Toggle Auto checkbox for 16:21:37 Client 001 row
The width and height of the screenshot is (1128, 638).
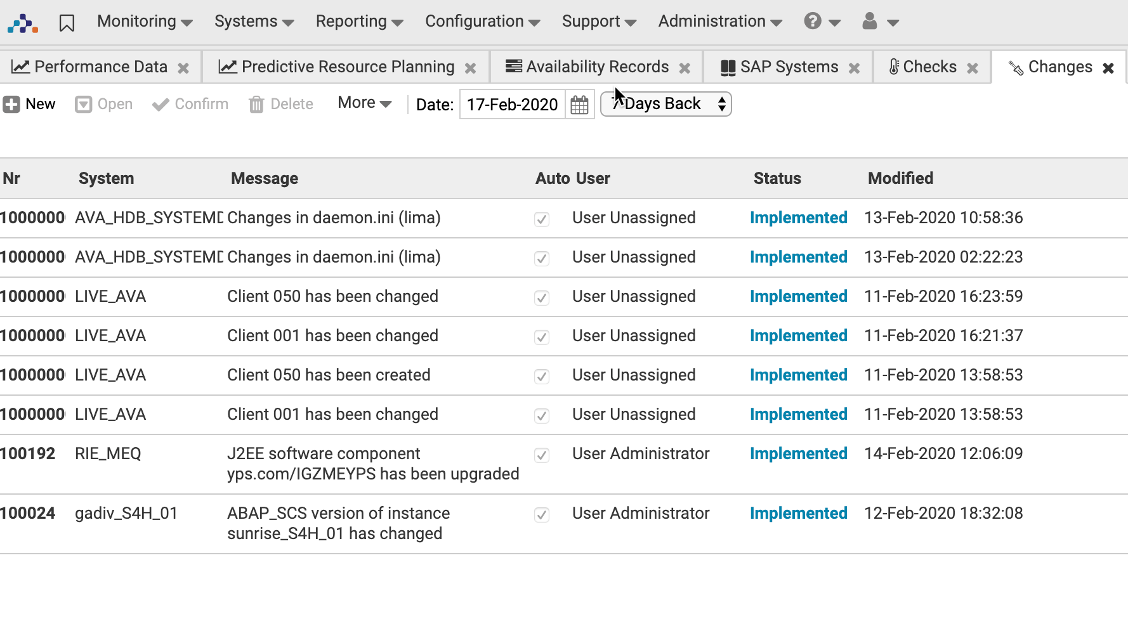click(x=542, y=337)
